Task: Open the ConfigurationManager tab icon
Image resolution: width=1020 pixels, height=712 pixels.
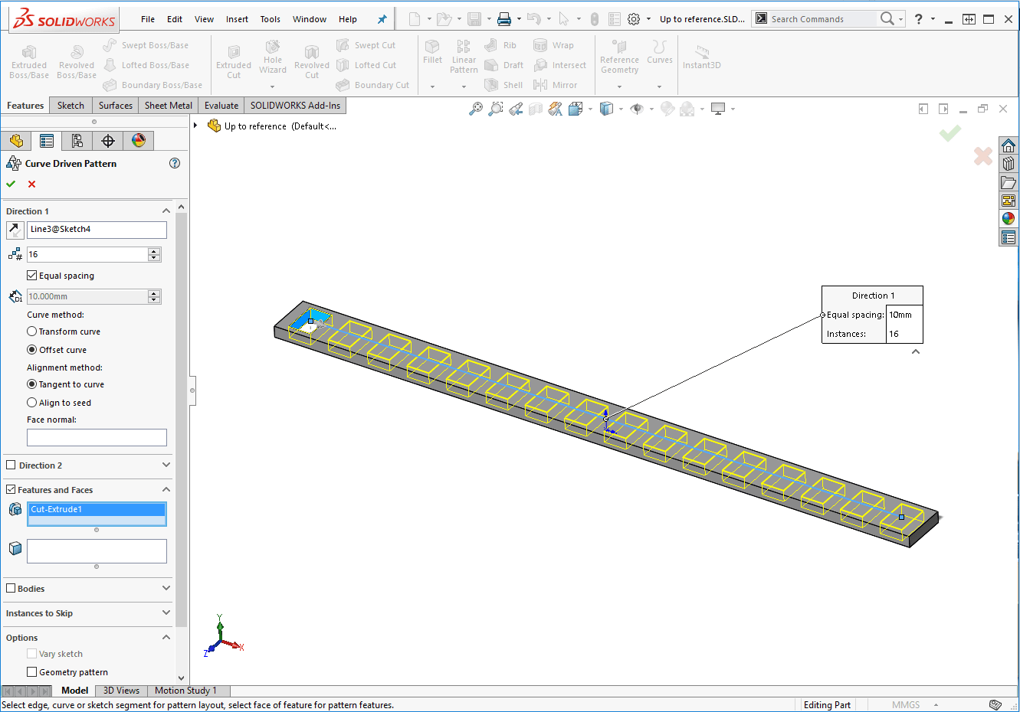Action: [77, 140]
